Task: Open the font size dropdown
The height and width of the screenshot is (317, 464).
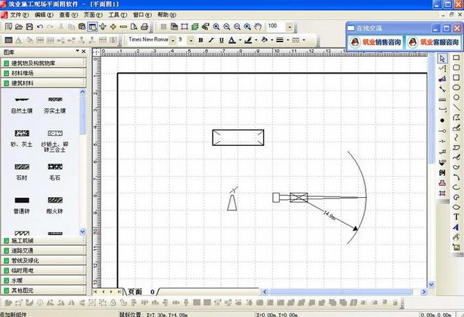Action: (191, 40)
